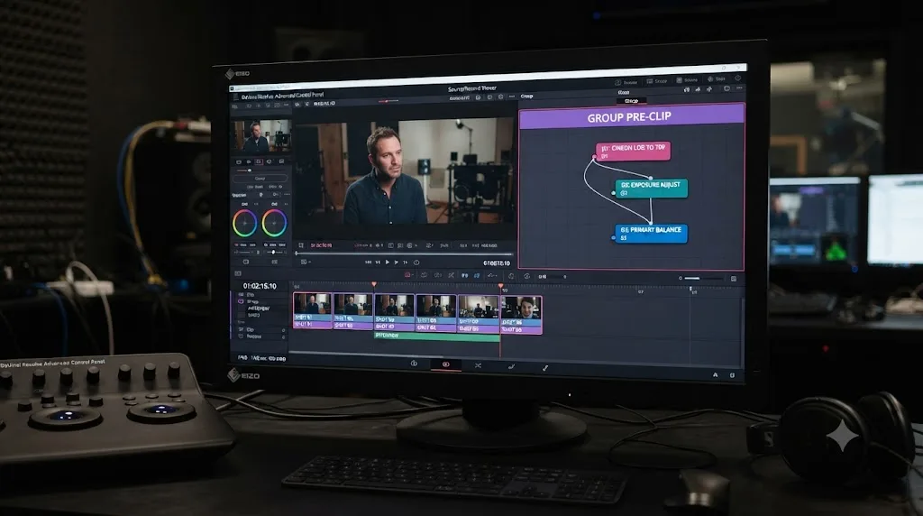Click the timeline timecode 01:02:15.10

click(260, 286)
